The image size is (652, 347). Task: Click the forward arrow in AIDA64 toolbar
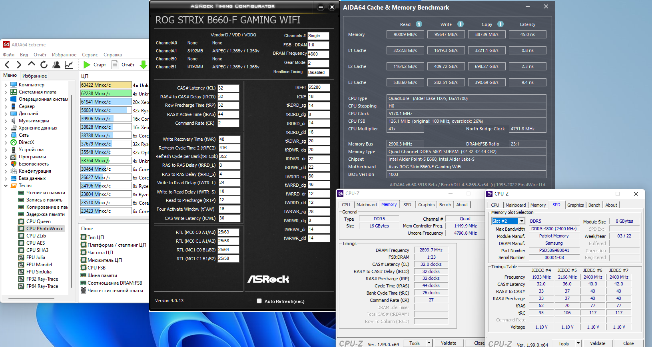[19, 65]
